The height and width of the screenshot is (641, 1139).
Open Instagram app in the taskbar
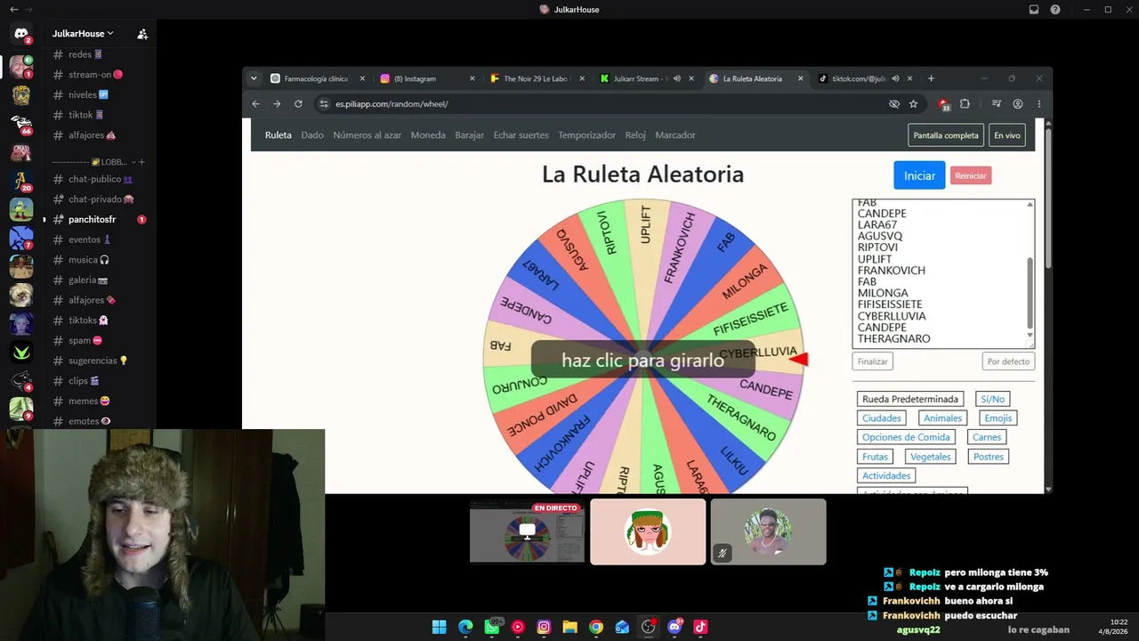click(x=544, y=627)
